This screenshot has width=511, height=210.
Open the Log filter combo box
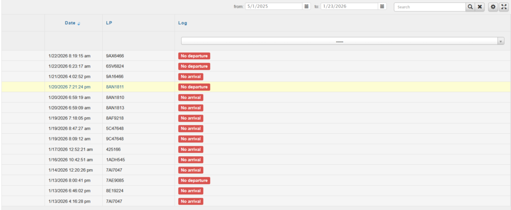pos(339,41)
